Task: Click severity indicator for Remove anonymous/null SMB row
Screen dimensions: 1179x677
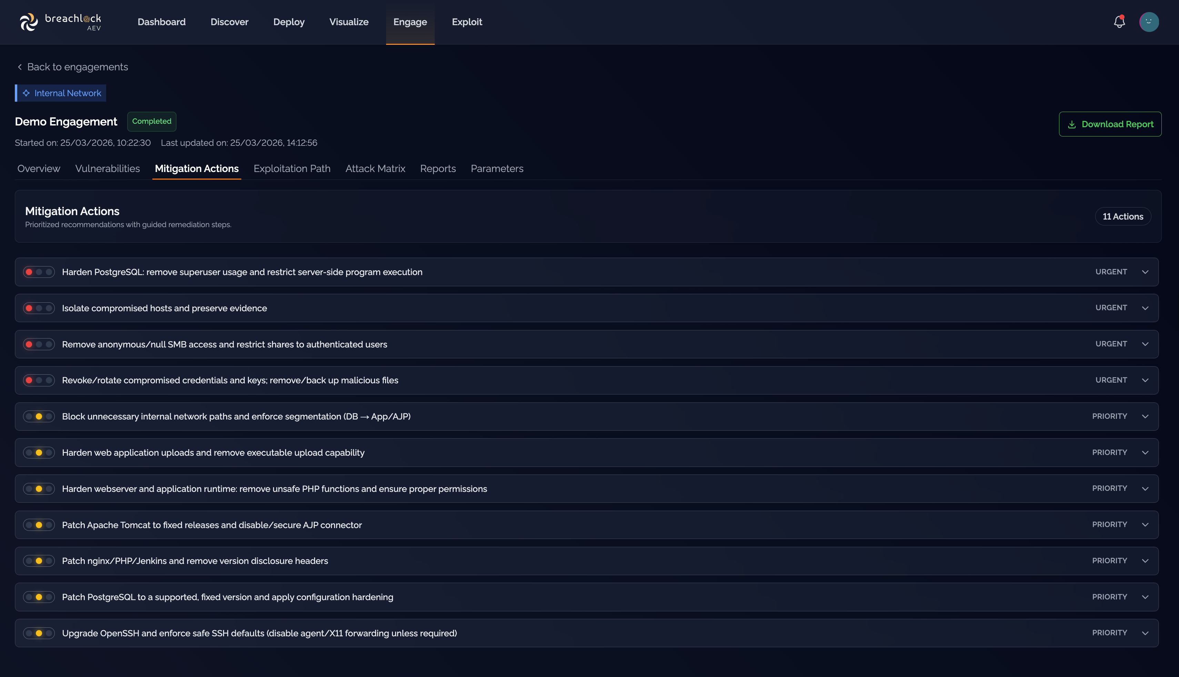Action: pos(39,345)
